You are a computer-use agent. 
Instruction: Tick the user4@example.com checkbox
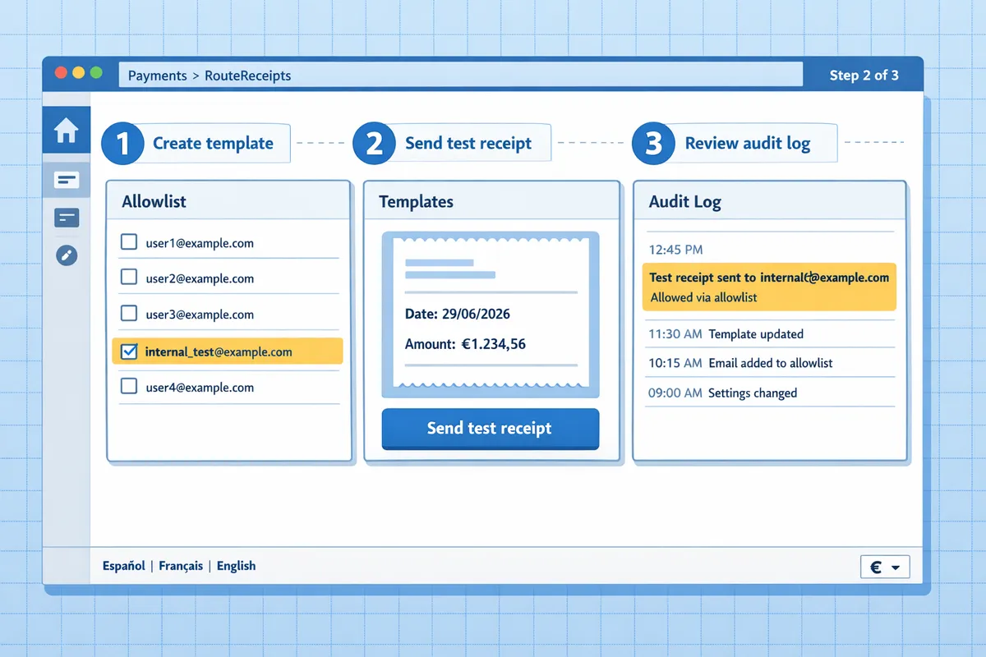[129, 387]
